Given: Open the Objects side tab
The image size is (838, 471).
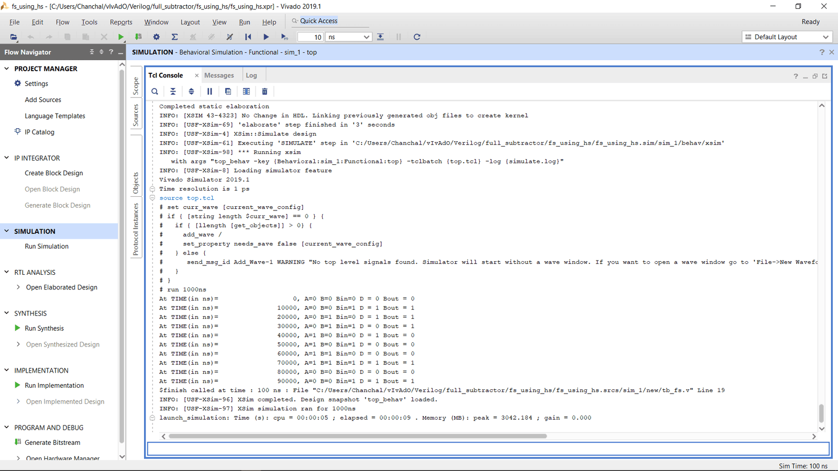Looking at the screenshot, I should [x=136, y=183].
